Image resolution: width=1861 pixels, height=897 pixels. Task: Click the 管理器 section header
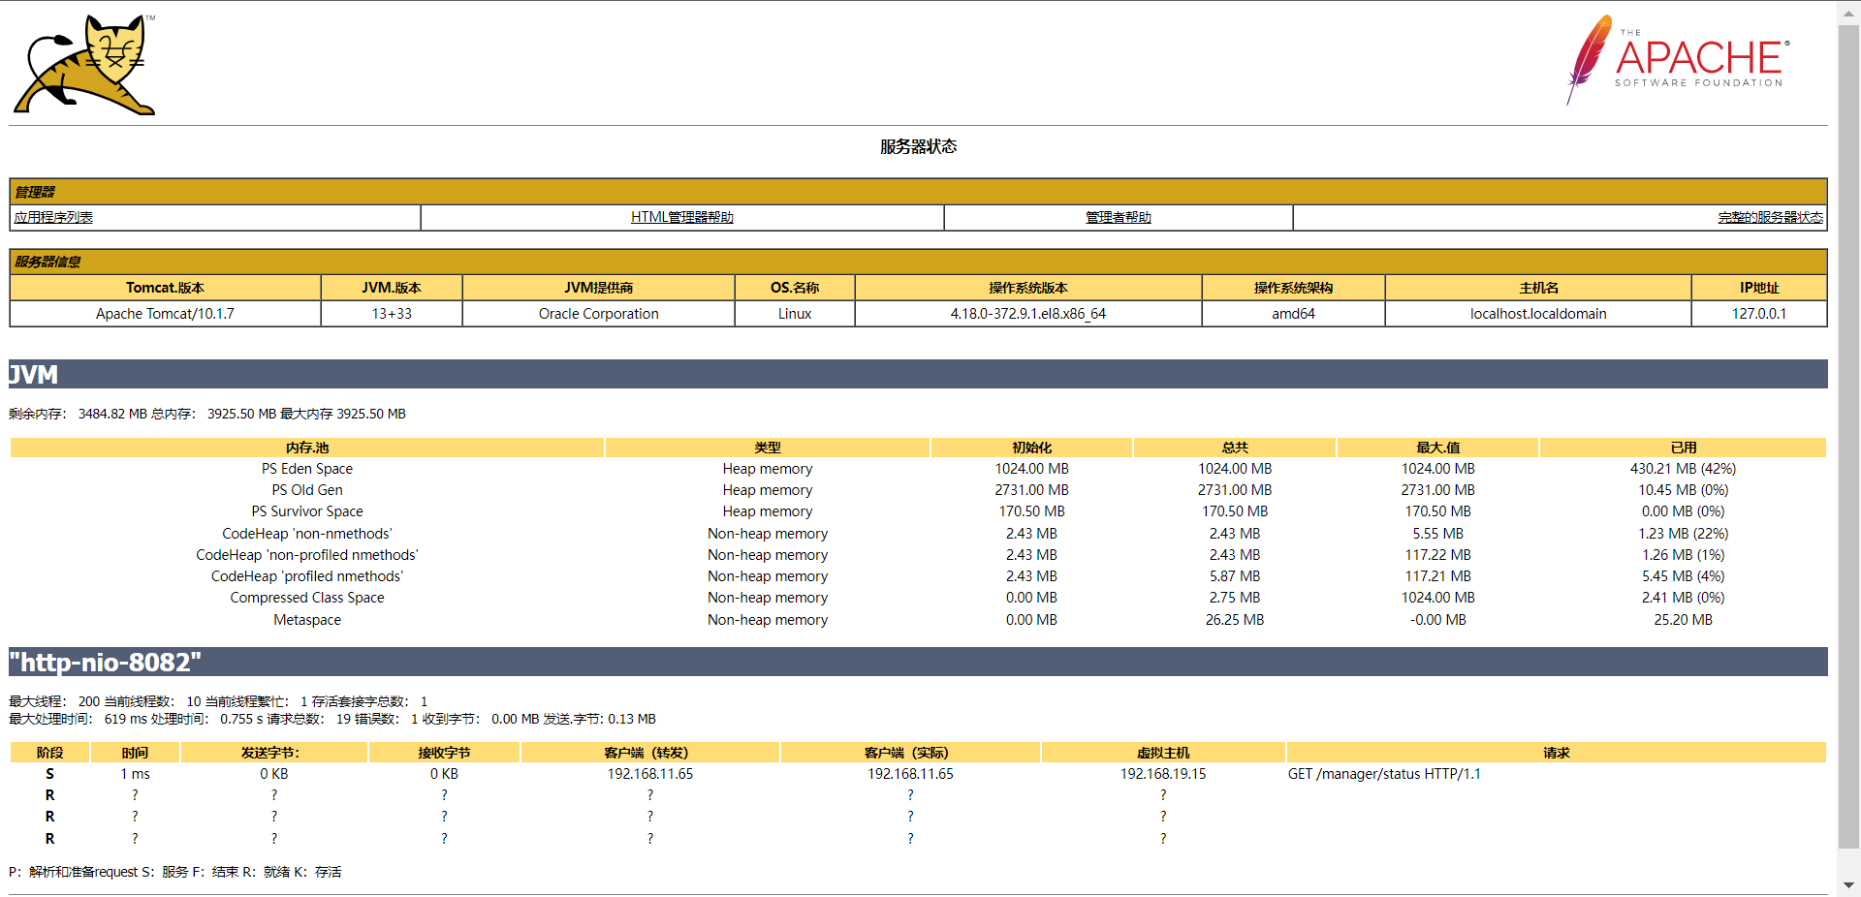pyautogui.click(x=918, y=192)
